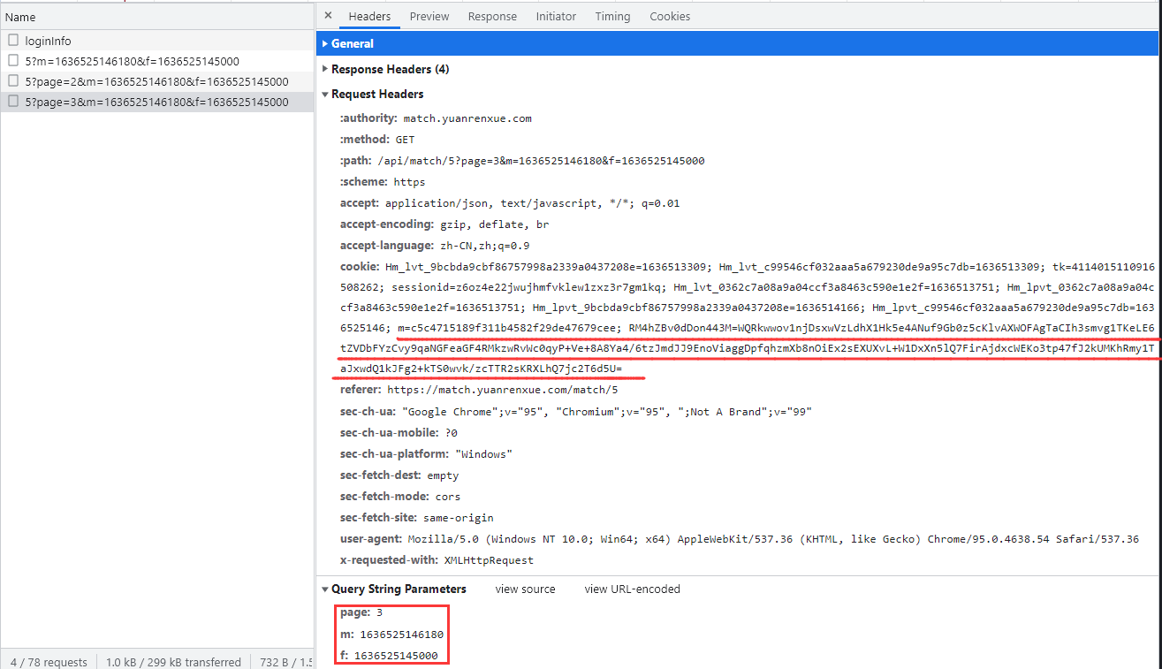The height and width of the screenshot is (669, 1162).
Task: Click the Headers tab
Action: click(x=369, y=17)
